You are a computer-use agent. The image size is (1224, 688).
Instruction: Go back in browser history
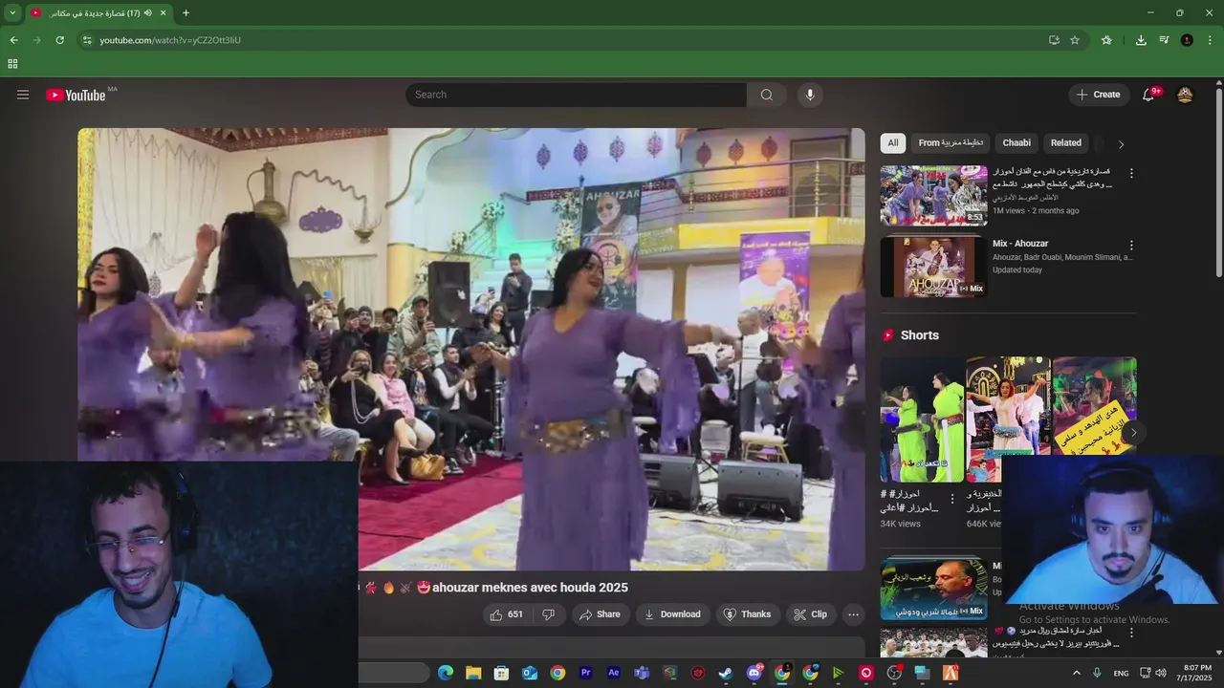point(13,40)
